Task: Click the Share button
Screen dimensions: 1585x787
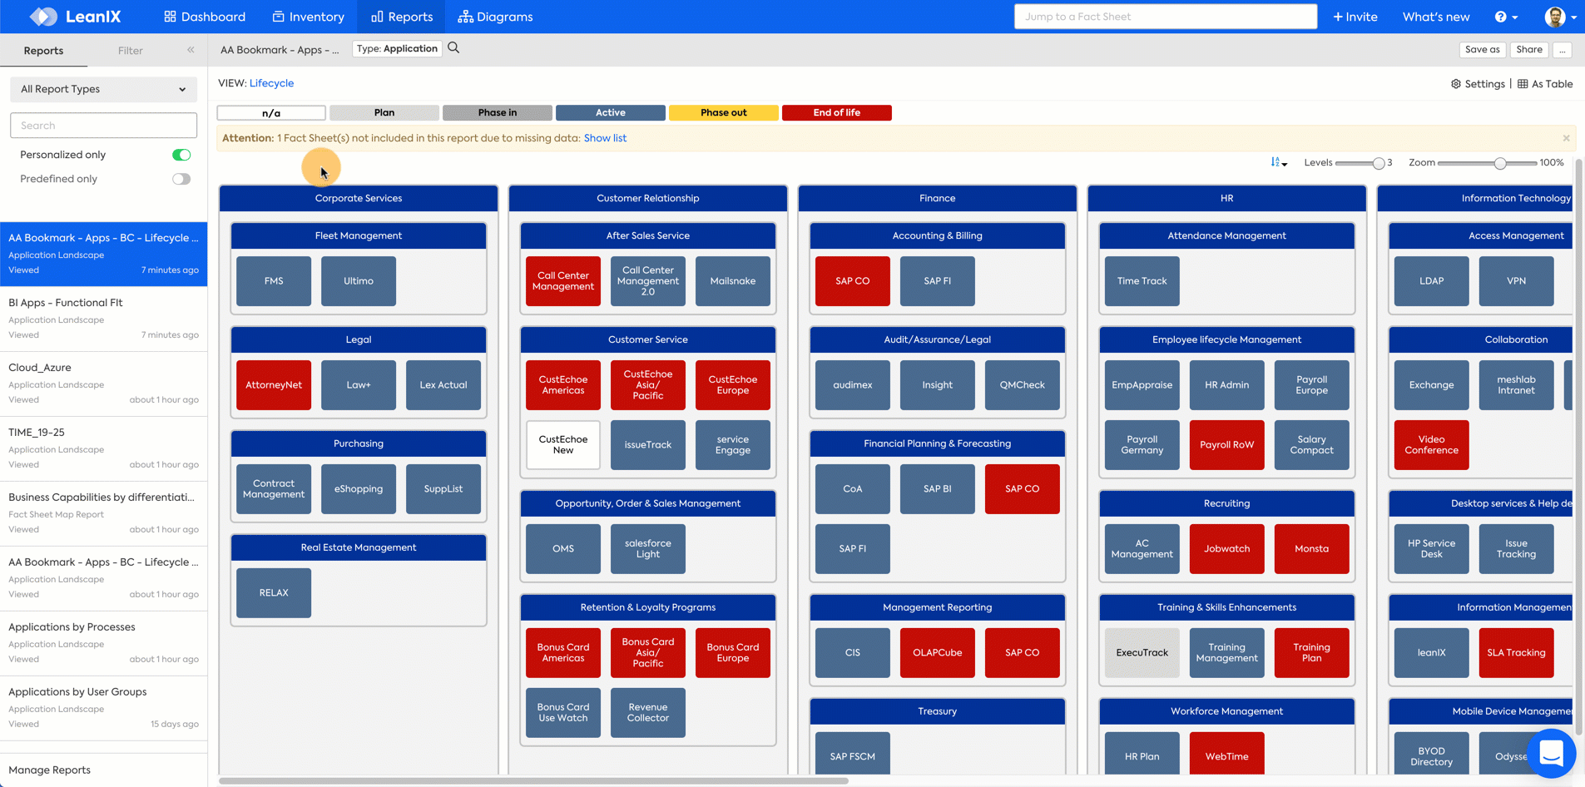Action: pos(1528,50)
